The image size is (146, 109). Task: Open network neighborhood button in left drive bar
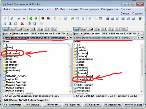(x=54, y=29)
